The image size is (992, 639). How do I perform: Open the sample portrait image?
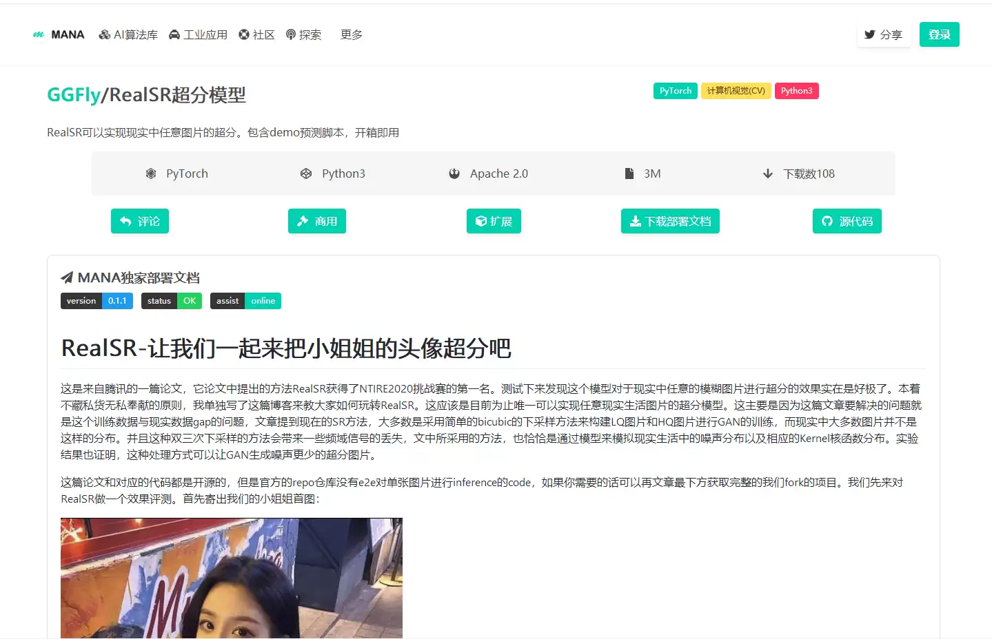(x=231, y=578)
